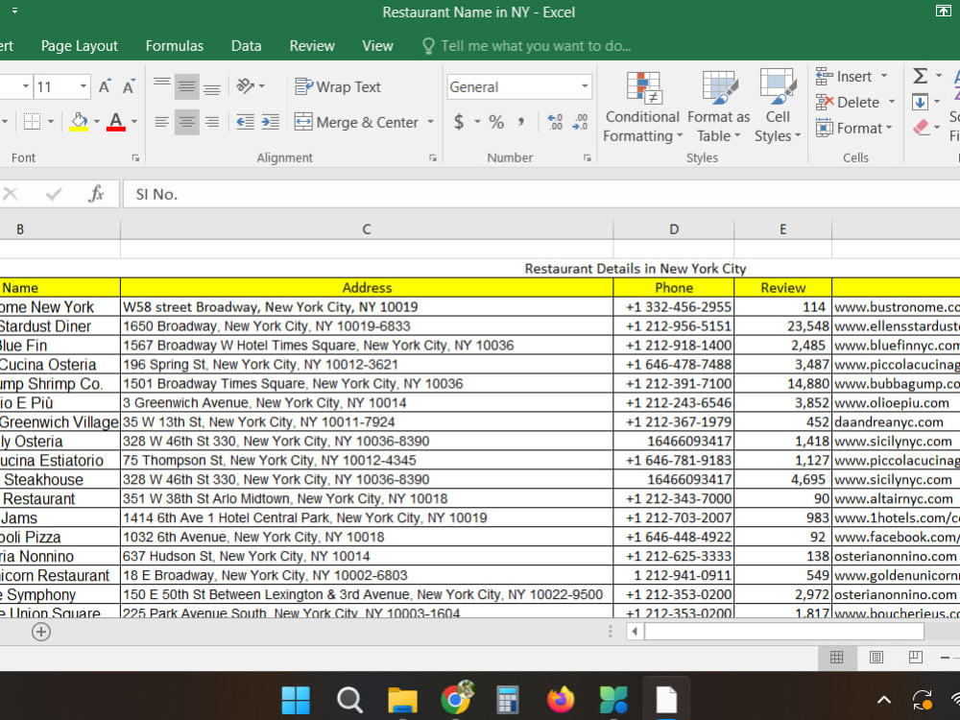This screenshot has width=960, height=720.
Task: Open Cell Styles gallery
Action: coord(778,107)
